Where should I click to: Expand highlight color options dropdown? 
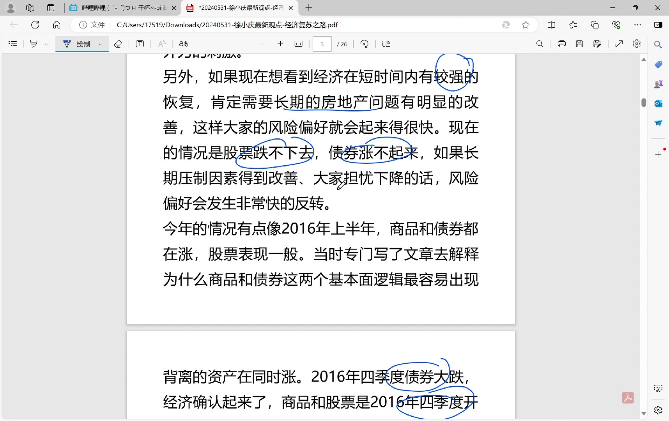coord(46,44)
